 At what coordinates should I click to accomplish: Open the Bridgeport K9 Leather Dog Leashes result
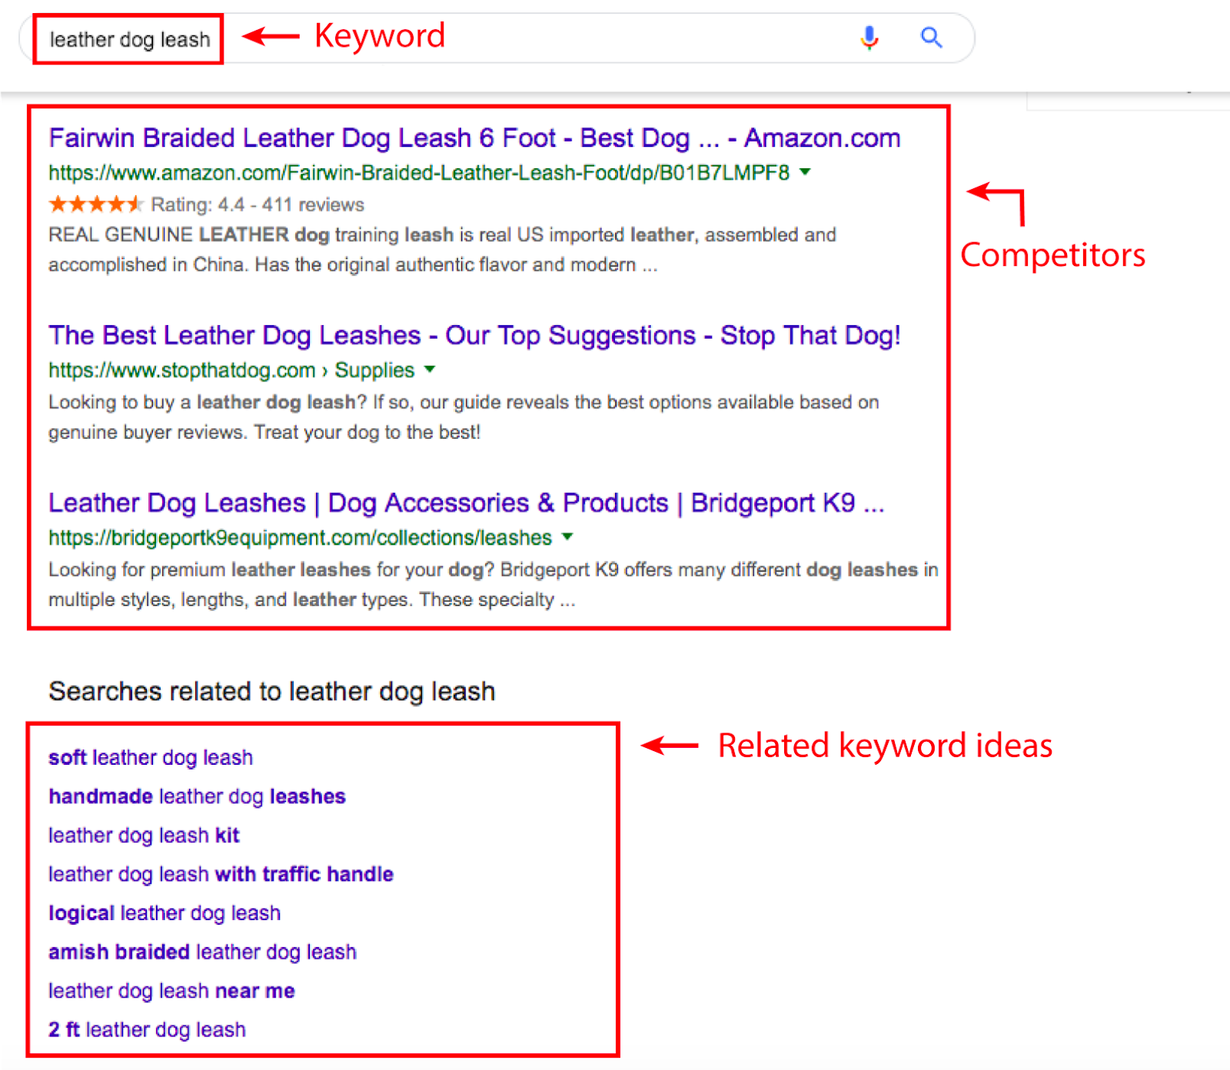[467, 503]
